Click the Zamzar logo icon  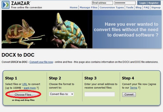(x=6, y=5)
